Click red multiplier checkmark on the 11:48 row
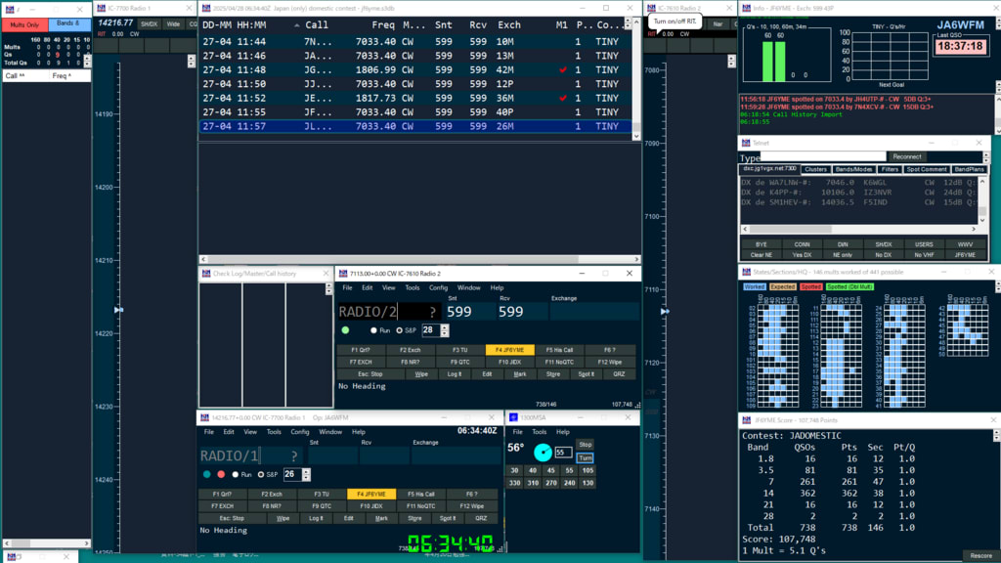 coord(562,69)
